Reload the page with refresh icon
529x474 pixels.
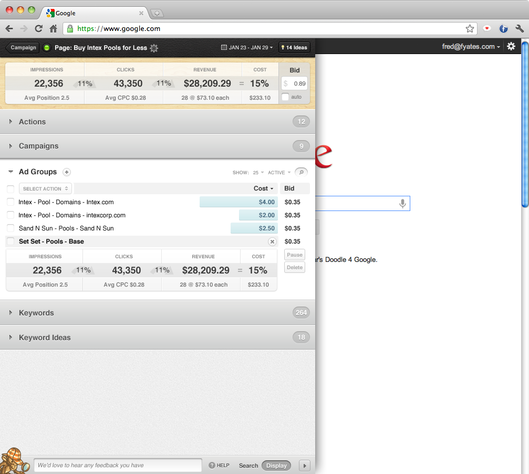pyautogui.click(x=39, y=29)
